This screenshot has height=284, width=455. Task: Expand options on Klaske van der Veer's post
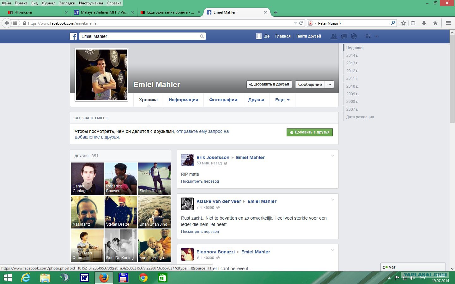tap(332, 199)
